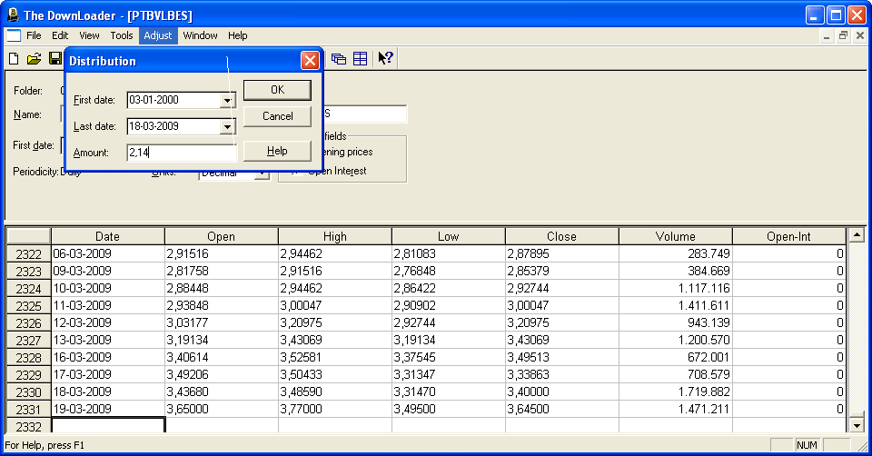Click the Volume value 1.719.882

pos(675,392)
